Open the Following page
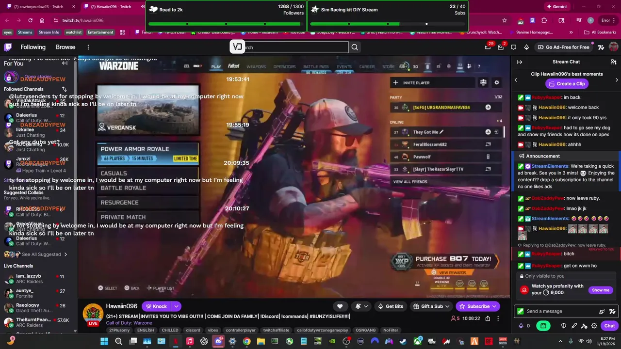 [x=33, y=47]
